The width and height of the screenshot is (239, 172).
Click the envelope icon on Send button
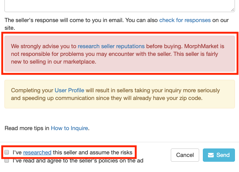point(211,155)
